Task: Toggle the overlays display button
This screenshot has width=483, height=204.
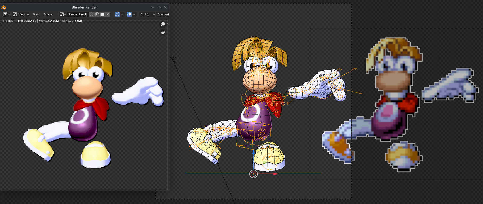Action: coord(129,14)
